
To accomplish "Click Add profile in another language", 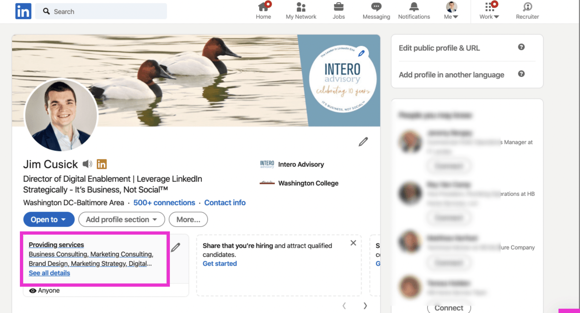I will click(451, 75).
